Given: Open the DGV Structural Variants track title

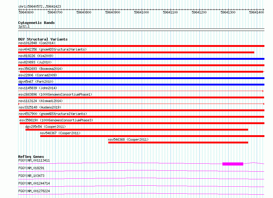Looking at the screenshot, I should click(x=43, y=39).
